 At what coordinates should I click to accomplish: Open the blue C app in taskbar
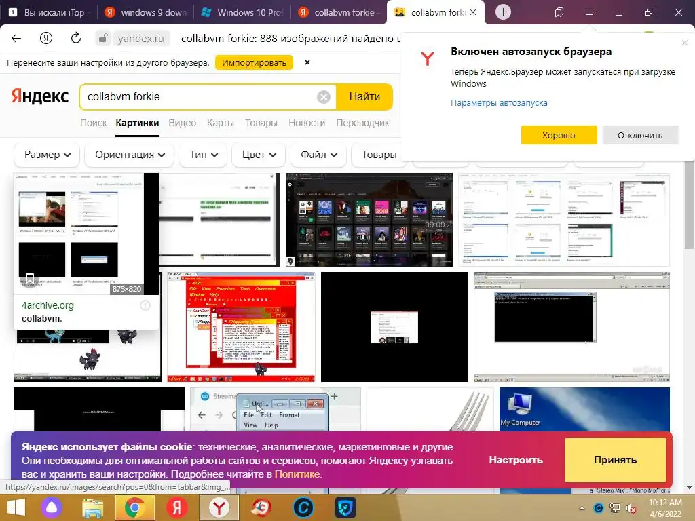click(303, 507)
